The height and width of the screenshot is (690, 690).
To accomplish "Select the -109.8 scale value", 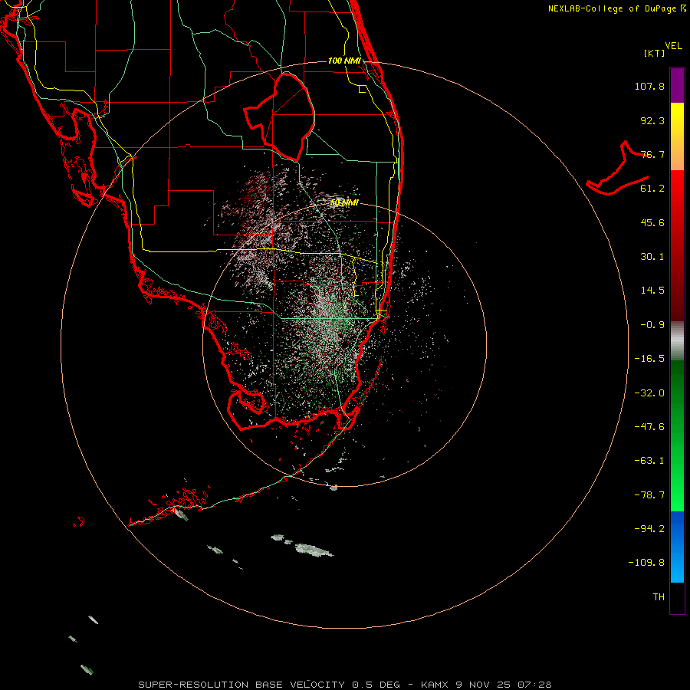I will (x=647, y=563).
